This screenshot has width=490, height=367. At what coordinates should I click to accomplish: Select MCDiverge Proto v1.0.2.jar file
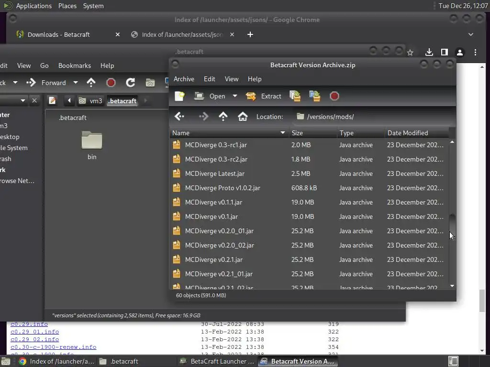[x=310, y=188]
